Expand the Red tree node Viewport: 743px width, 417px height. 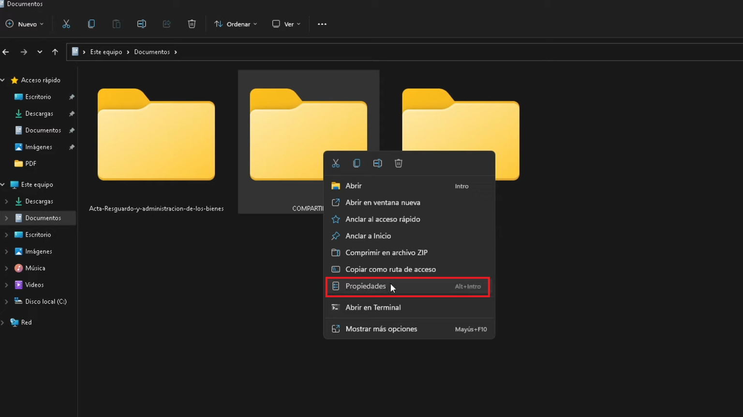[x=3, y=322]
